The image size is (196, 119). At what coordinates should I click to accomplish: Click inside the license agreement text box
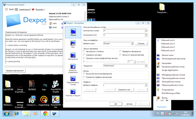[x=34, y=49]
